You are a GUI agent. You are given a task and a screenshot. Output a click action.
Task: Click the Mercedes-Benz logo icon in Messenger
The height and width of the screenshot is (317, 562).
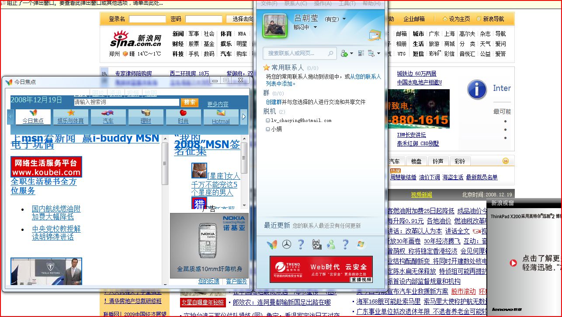click(x=286, y=244)
